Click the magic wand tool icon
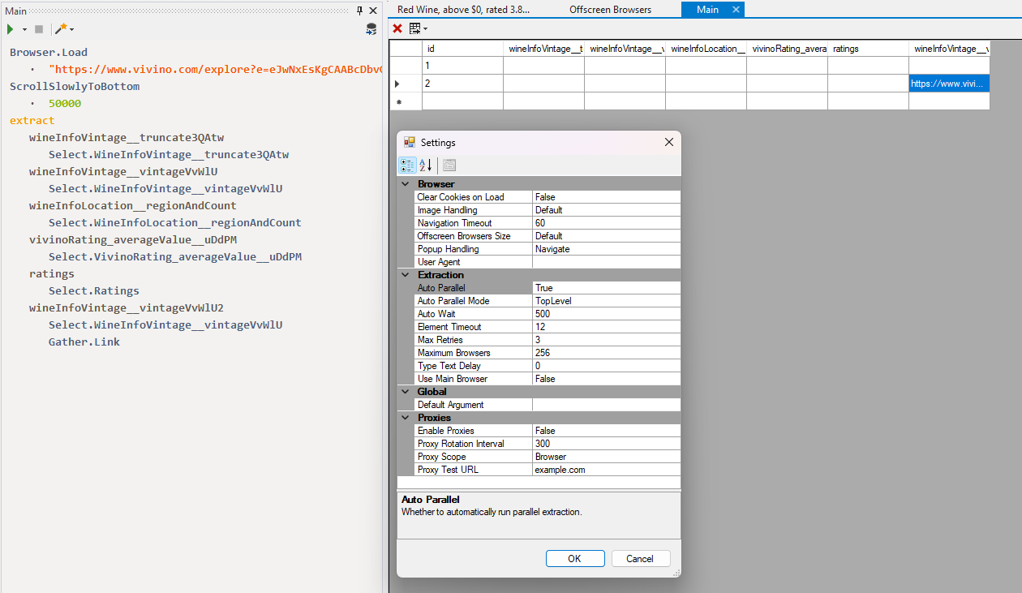Viewport: 1022px width, 593px height. point(61,29)
